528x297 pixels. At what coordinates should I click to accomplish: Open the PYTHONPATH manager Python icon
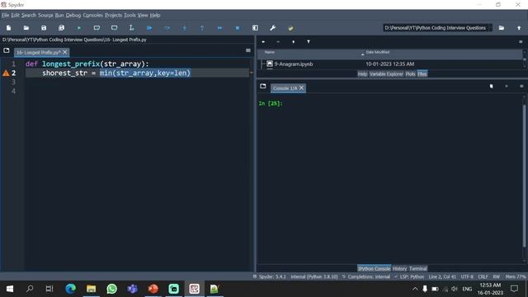[290, 28]
